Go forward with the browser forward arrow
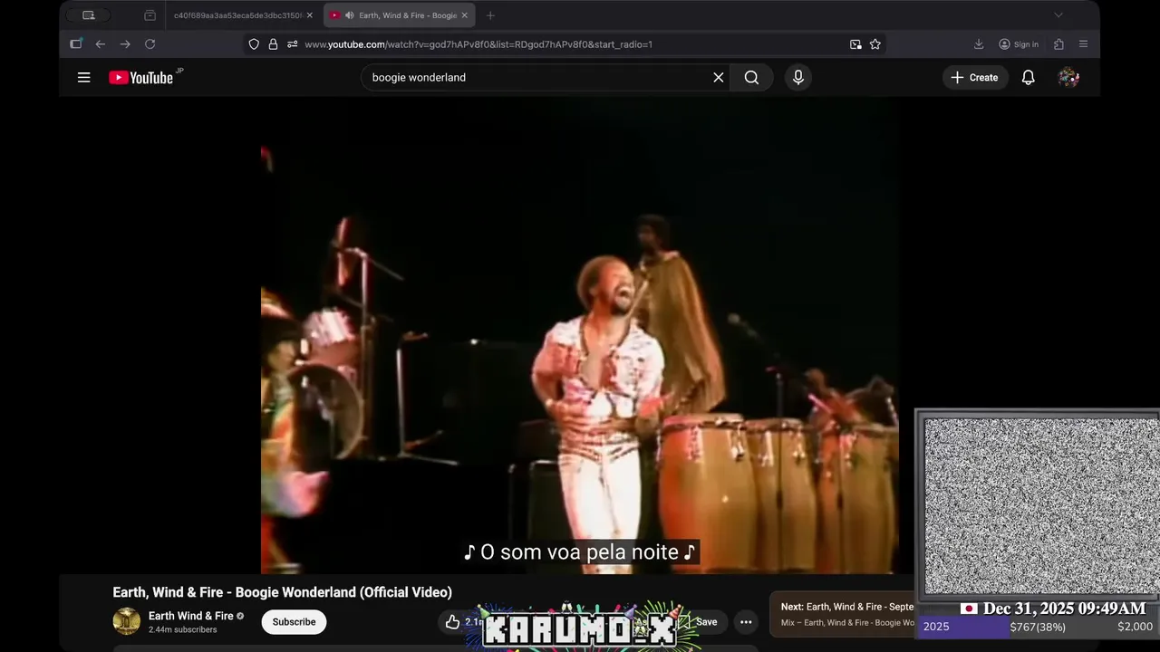Screen dimensions: 1160x652 click(125, 44)
